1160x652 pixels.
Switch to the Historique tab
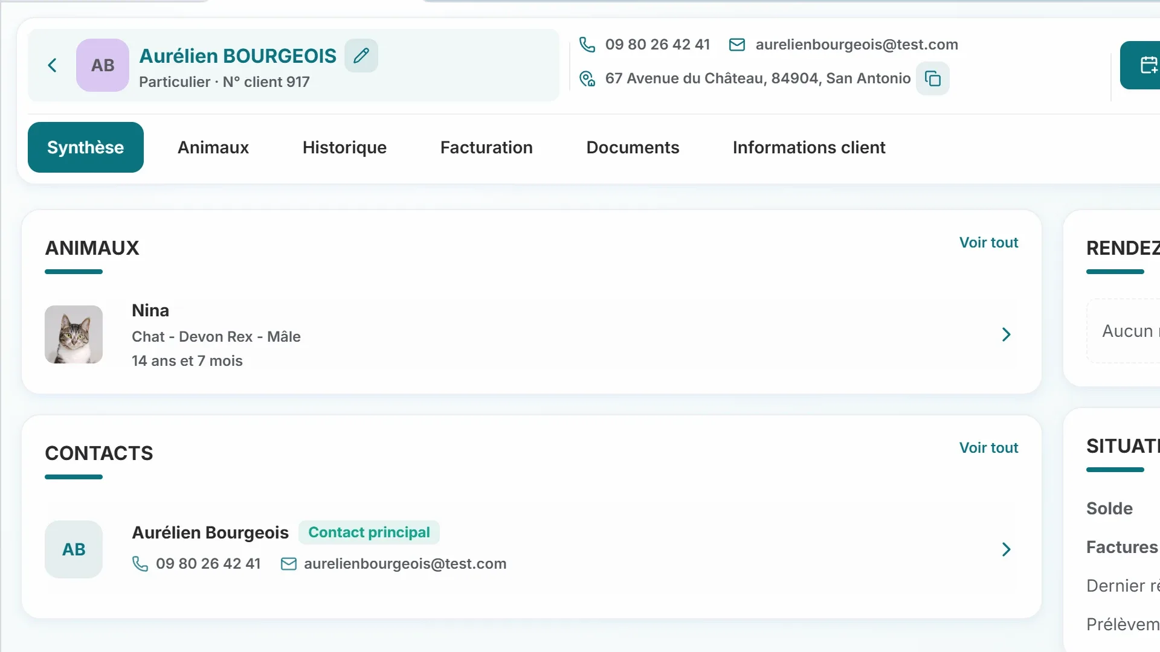tap(344, 147)
